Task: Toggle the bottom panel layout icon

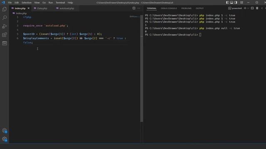Action: (232, 2)
